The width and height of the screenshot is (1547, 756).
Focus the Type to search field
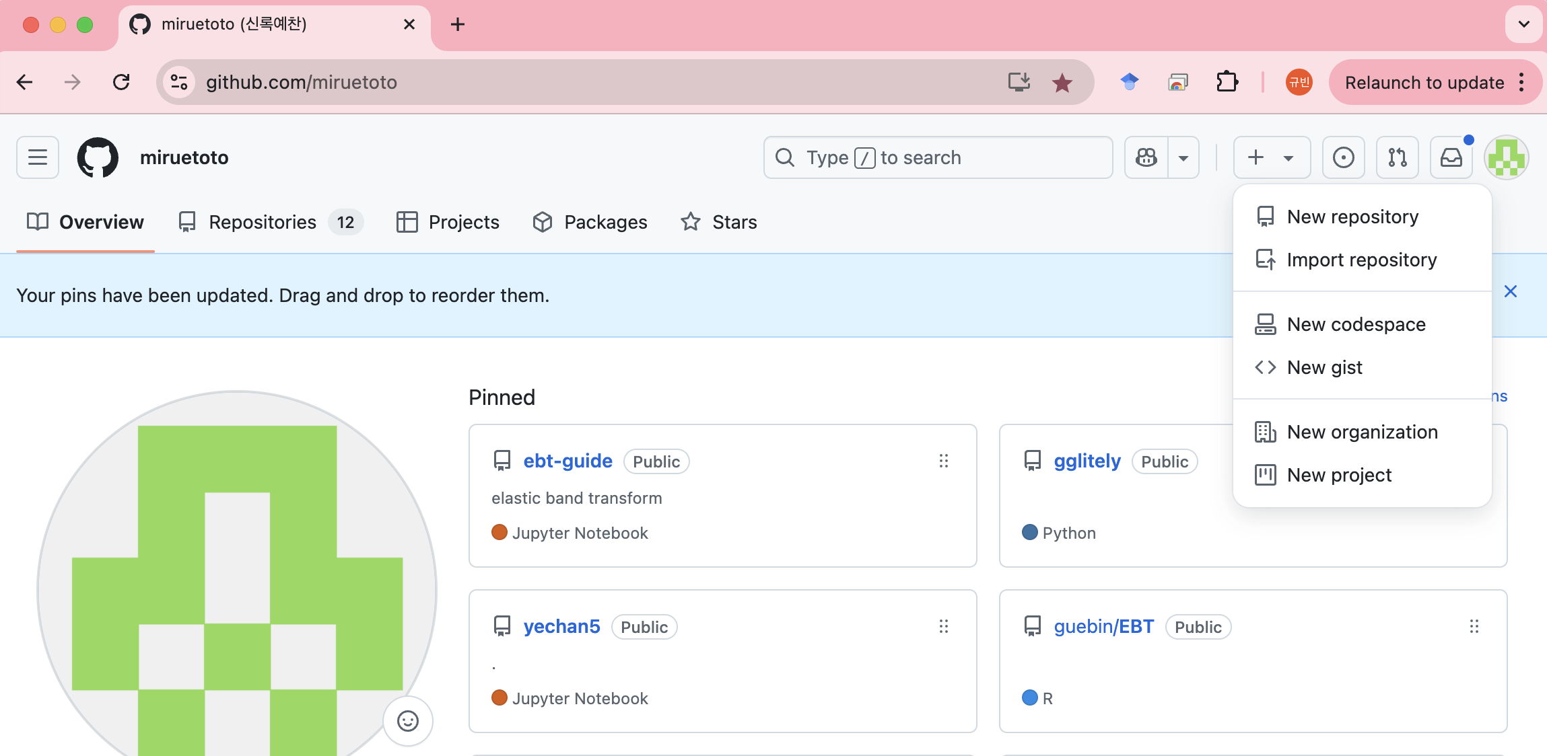coord(938,157)
